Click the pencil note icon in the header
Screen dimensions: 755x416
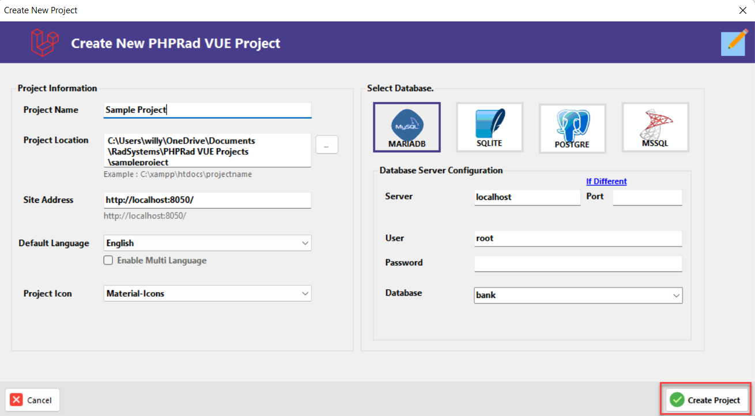(735, 43)
